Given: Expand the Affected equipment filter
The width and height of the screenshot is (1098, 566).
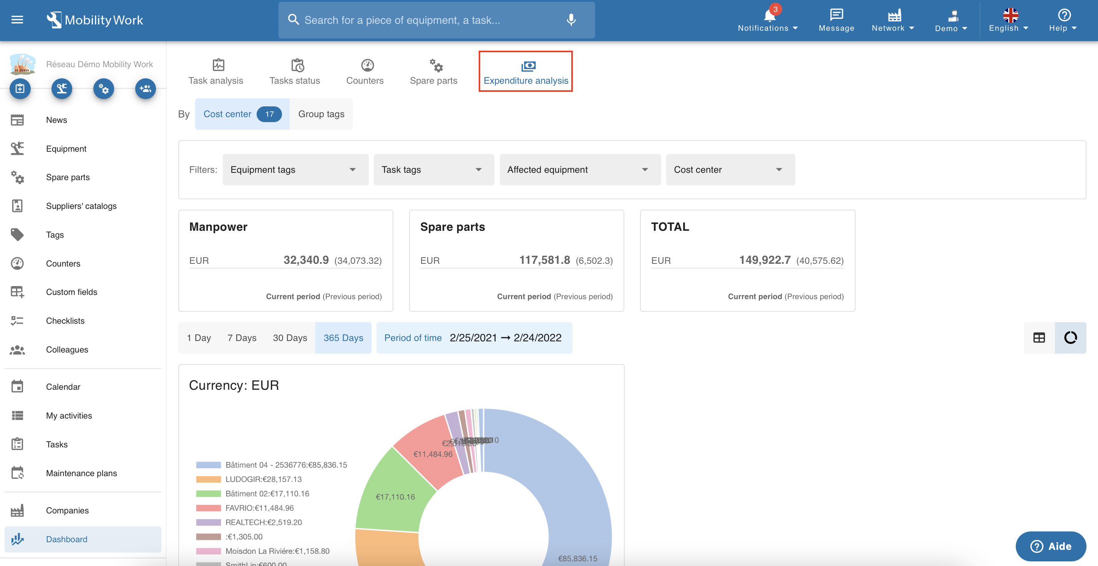Looking at the screenshot, I should coord(580,169).
